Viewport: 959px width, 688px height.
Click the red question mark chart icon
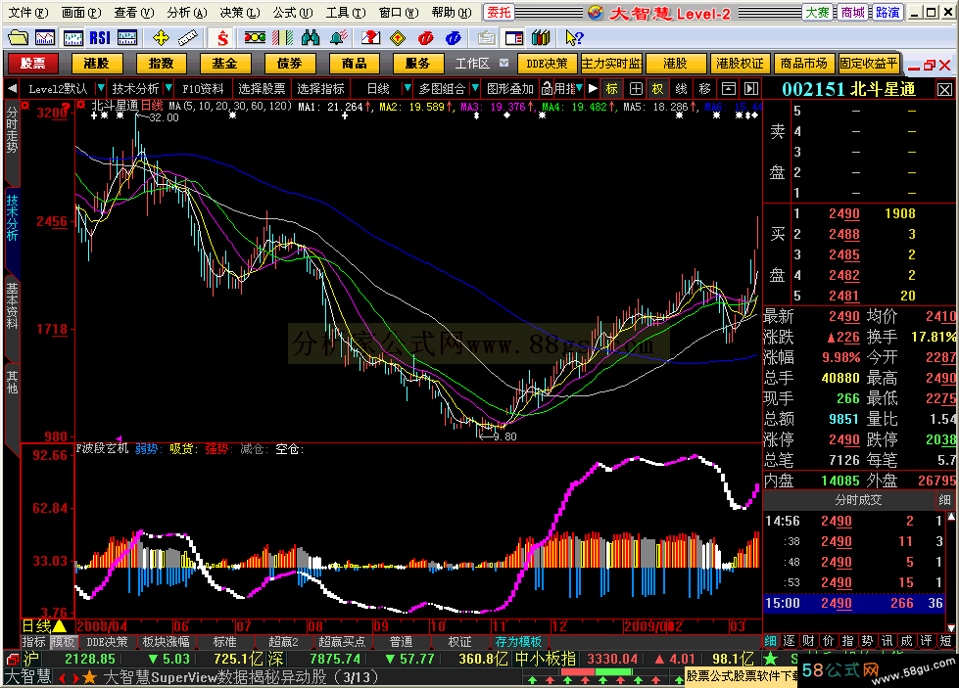pos(370,38)
